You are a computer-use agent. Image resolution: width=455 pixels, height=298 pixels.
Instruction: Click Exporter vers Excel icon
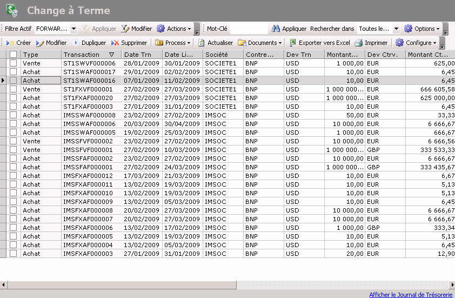click(x=293, y=43)
